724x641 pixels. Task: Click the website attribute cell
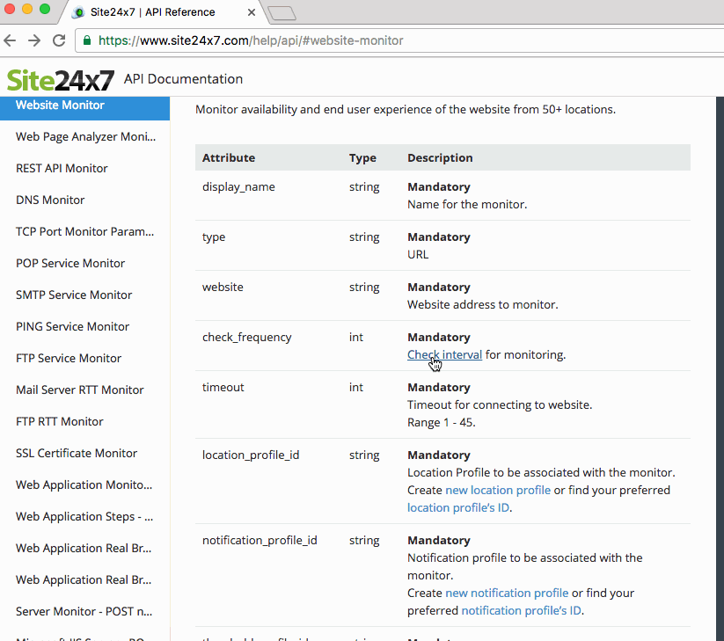(223, 287)
